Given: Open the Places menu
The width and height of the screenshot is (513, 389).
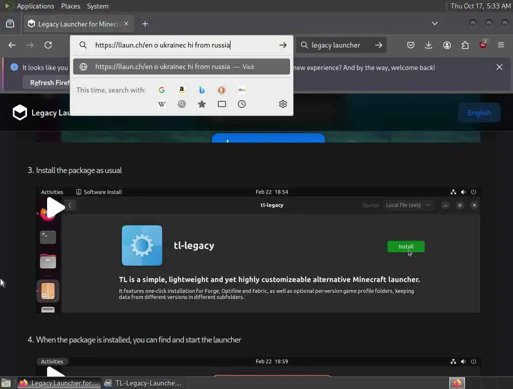Looking at the screenshot, I should (70, 6).
